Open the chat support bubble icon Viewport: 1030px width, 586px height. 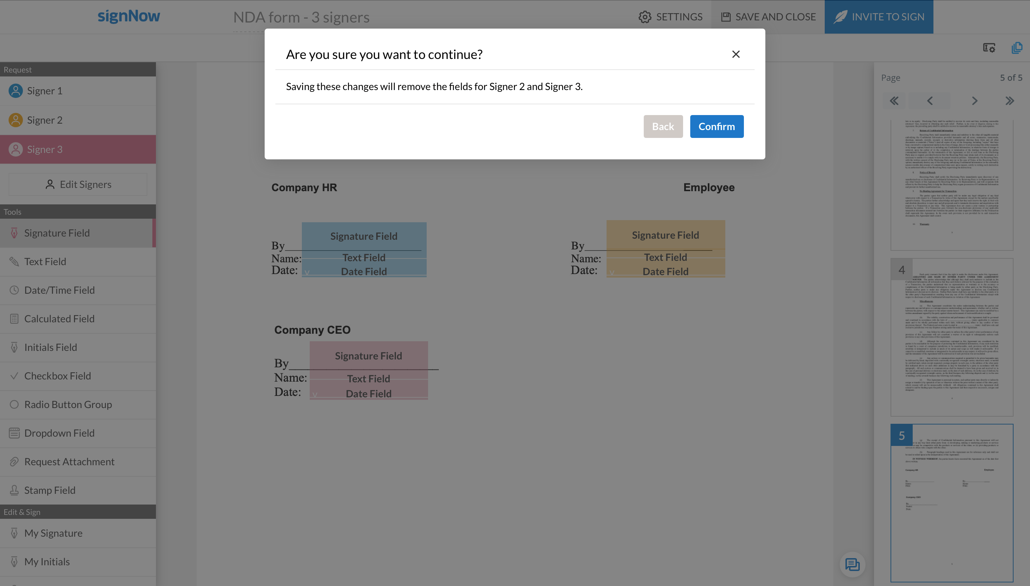pyautogui.click(x=852, y=564)
